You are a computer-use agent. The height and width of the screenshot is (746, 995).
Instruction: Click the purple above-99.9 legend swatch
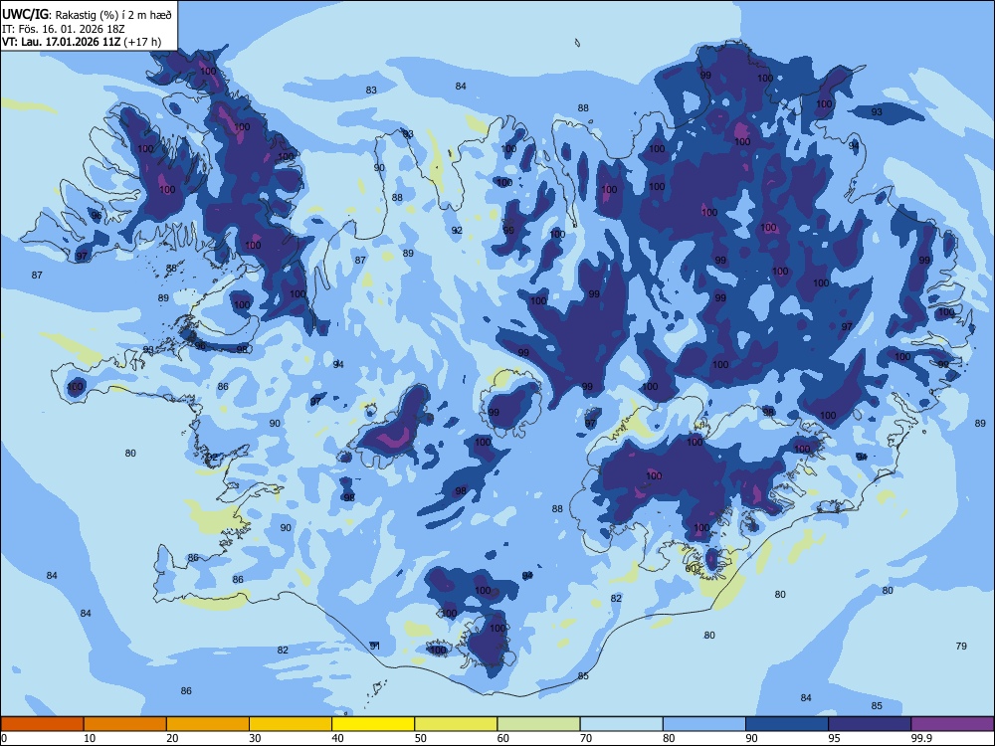point(952,724)
